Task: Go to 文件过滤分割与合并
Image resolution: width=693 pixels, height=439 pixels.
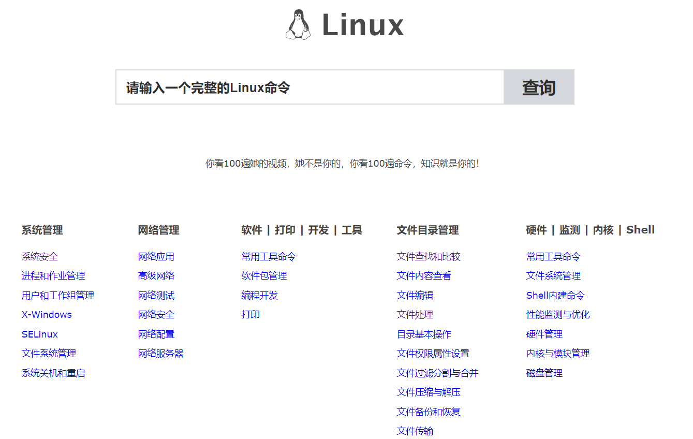Action: coord(438,373)
